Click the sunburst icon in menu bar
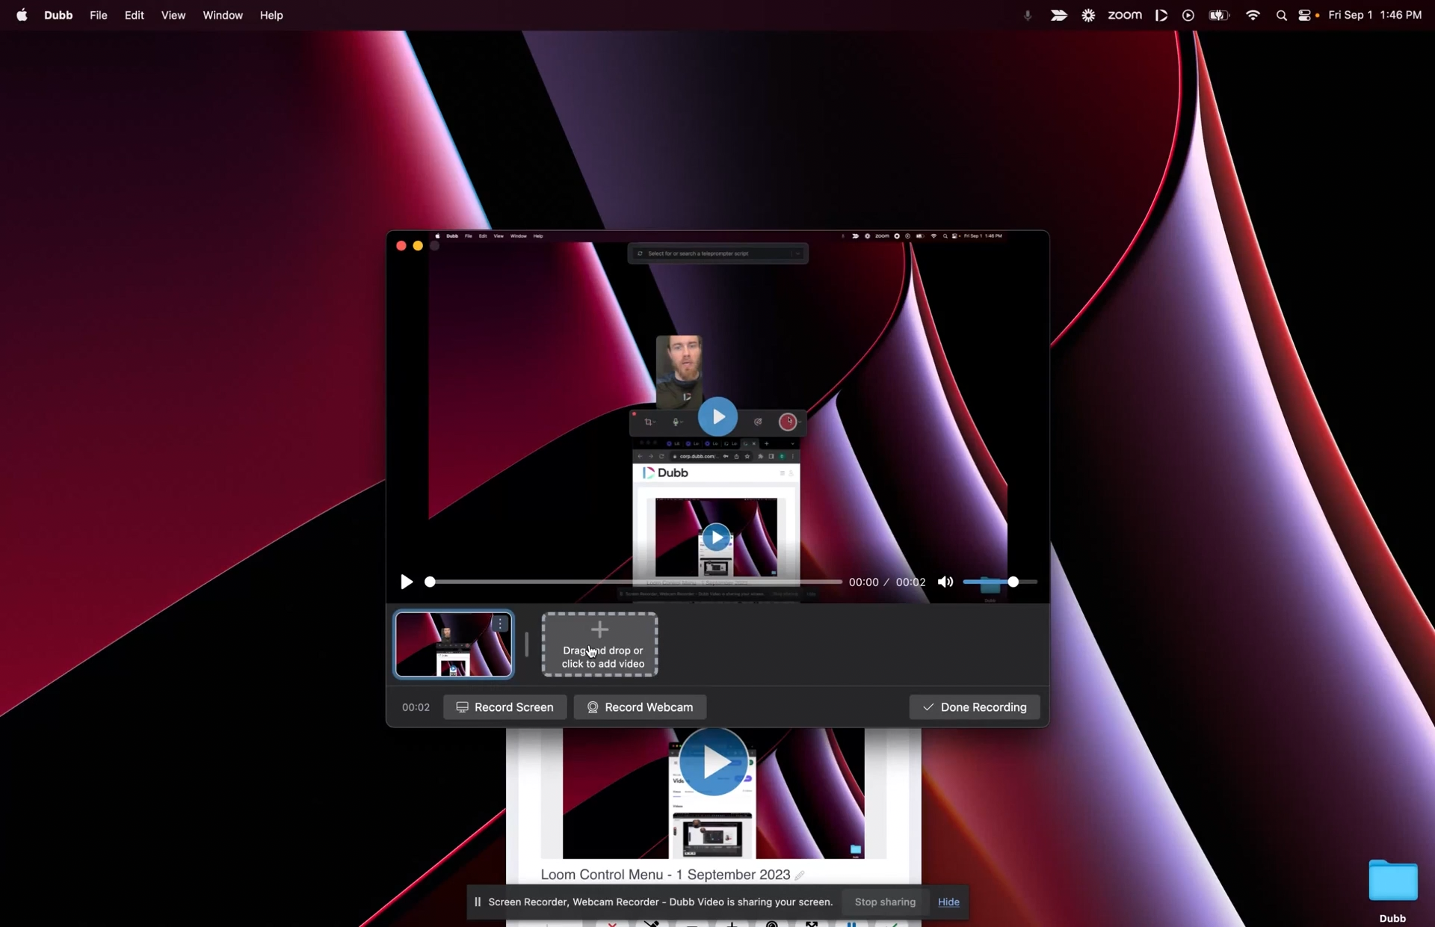The image size is (1435, 927). (x=1088, y=15)
